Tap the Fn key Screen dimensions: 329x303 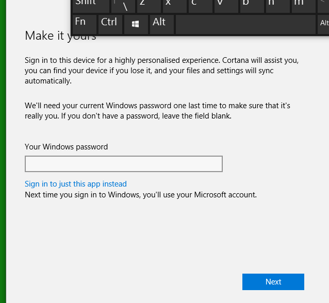pyautogui.click(x=85, y=24)
